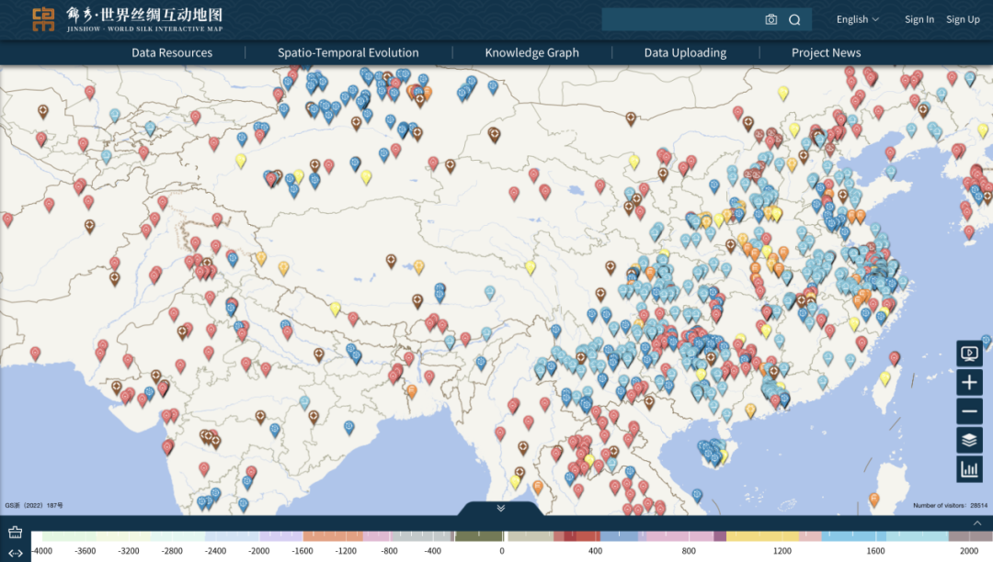Zoom out with the minus button

(969, 411)
